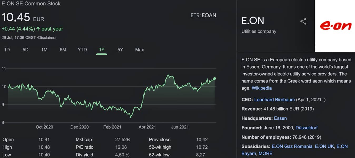Click the P/E ratio value 12,08

(x=121, y=147)
